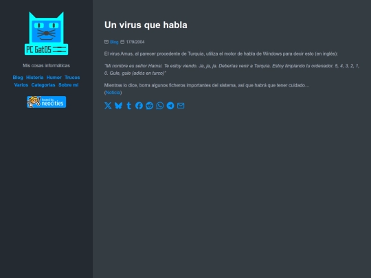Click the post date 17/9/2004
Image resolution: width=371 pixels, height=278 pixels.
pyautogui.click(x=135, y=42)
